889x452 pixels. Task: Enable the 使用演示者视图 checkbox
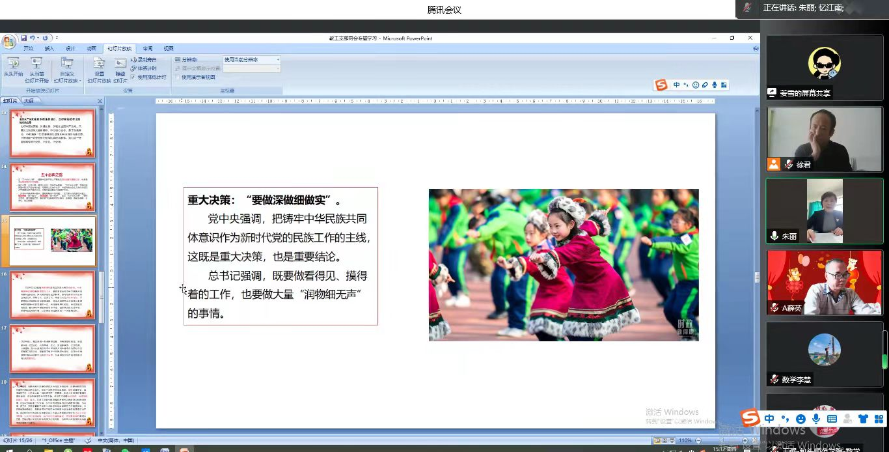(x=177, y=77)
